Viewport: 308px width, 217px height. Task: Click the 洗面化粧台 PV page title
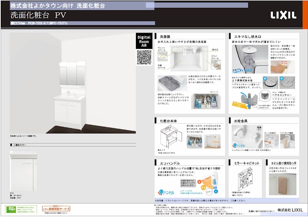tap(38, 15)
